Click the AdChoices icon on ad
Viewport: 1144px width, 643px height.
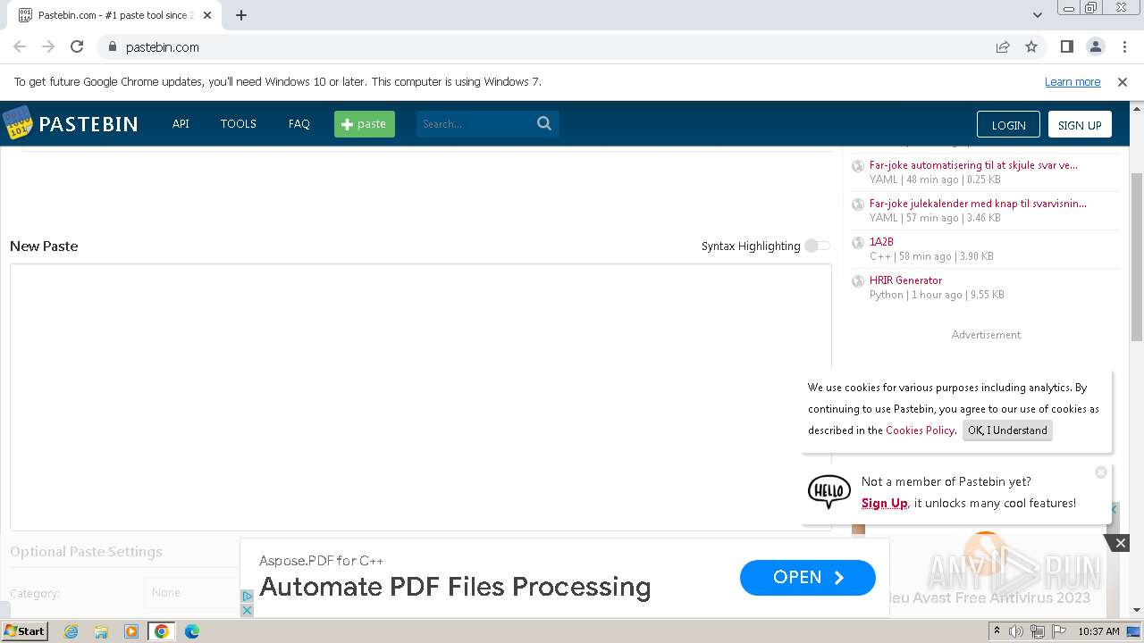[248, 596]
